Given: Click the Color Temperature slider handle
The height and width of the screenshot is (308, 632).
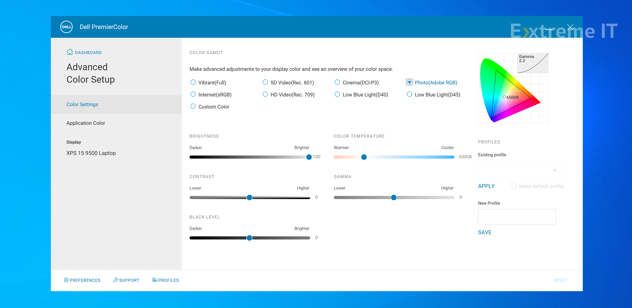Looking at the screenshot, I should pyautogui.click(x=364, y=157).
